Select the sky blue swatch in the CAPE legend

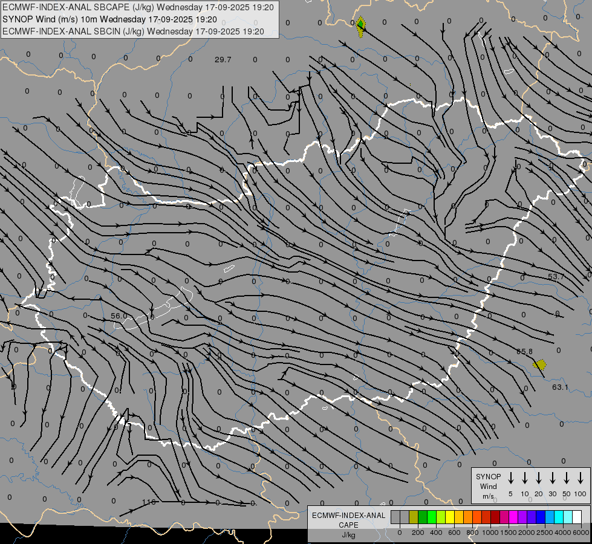(549, 517)
